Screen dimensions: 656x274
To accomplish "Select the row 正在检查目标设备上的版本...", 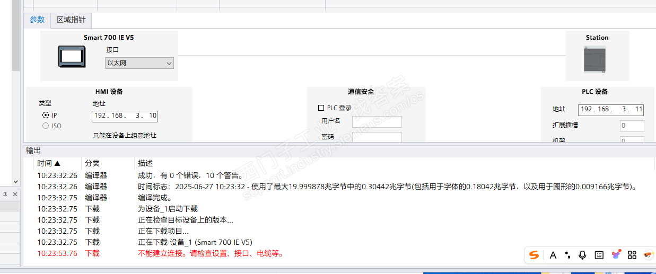I will (339, 220).
